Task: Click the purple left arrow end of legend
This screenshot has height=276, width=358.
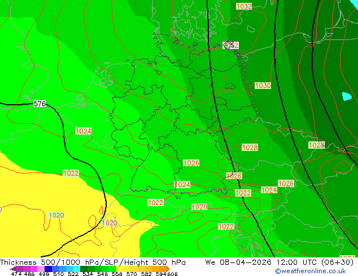Action: (x=13, y=269)
